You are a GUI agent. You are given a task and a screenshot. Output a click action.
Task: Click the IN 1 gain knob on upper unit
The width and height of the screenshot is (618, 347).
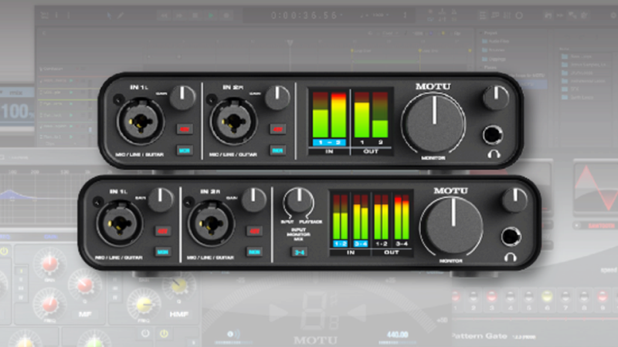pyautogui.click(x=182, y=97)
